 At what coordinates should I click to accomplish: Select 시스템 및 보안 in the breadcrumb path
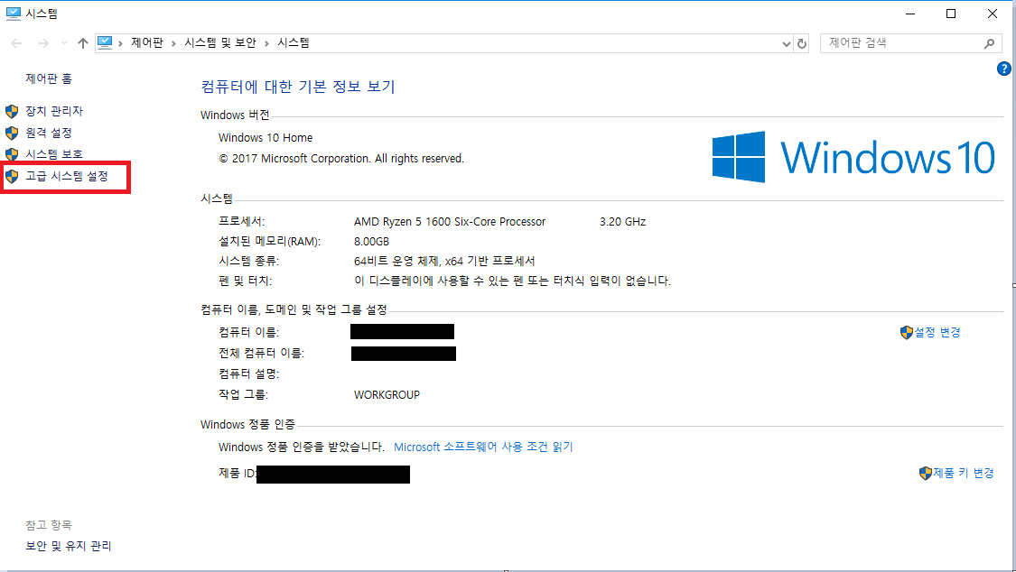220,42
